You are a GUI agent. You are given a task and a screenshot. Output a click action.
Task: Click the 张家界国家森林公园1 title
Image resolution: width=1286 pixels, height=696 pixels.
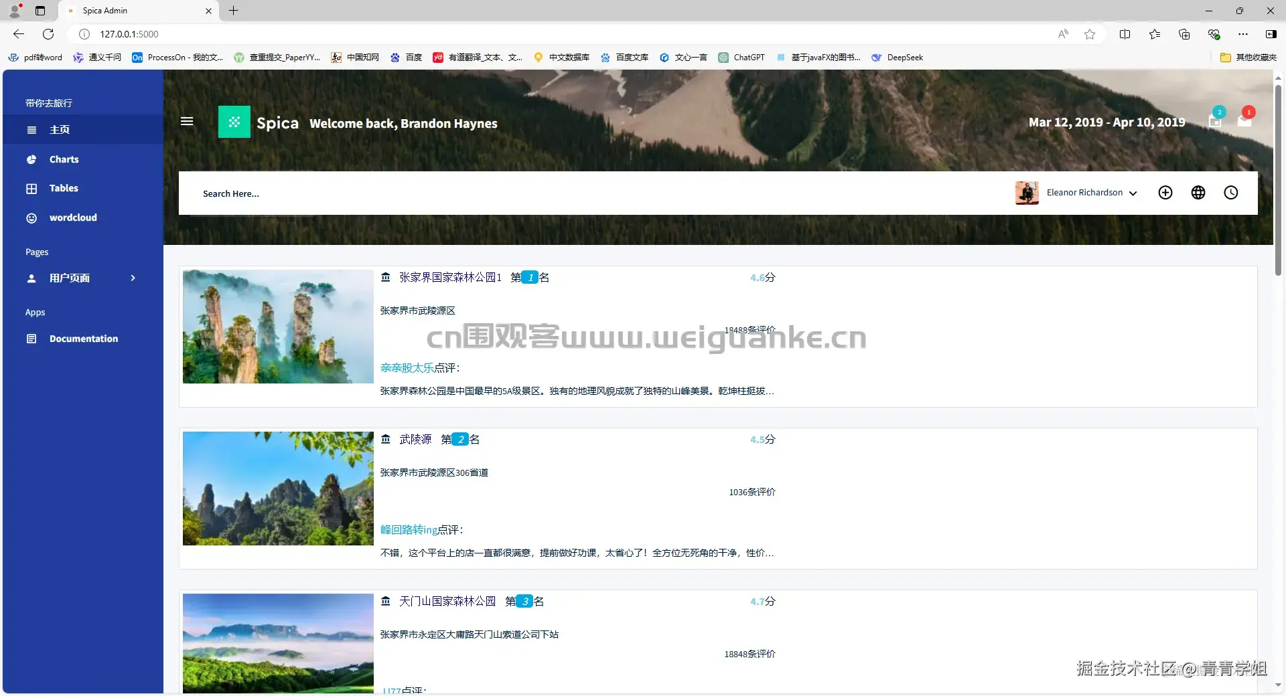pyautogui.click(x=450, y=277)
